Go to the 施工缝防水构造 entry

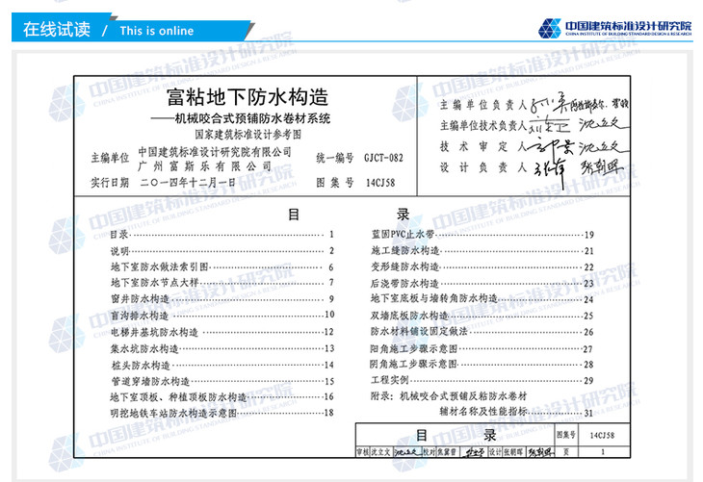pos(404,251)
